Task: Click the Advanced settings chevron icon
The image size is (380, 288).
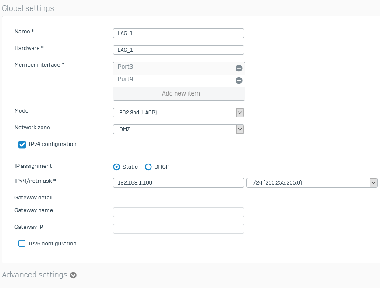Action: click(73, 275)
